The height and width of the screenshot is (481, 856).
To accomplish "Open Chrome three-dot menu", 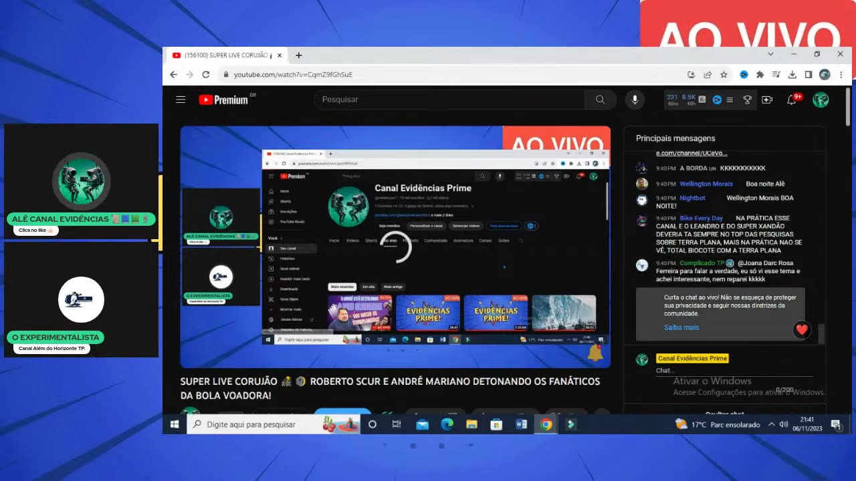I will tap(841, 74).
